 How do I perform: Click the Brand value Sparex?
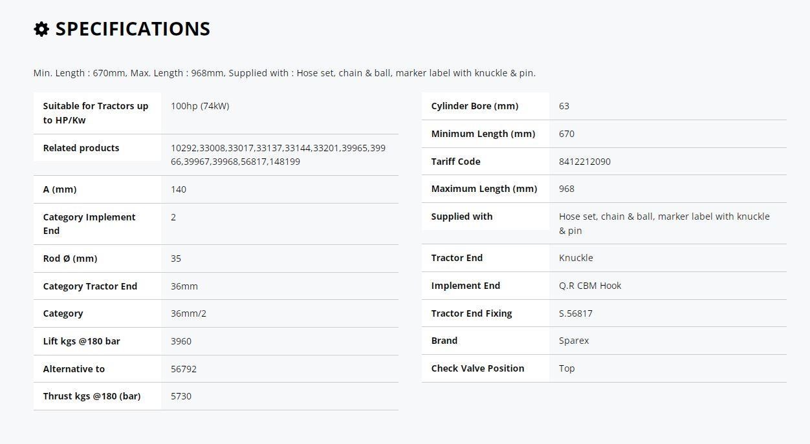click(x=574, y=341)
